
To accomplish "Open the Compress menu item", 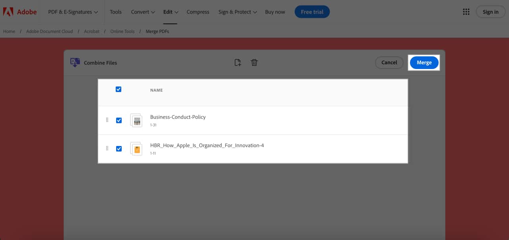I will (198, 12).
